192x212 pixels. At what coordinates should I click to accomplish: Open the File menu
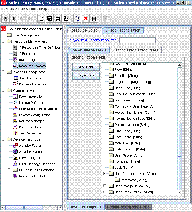(5, 9)
